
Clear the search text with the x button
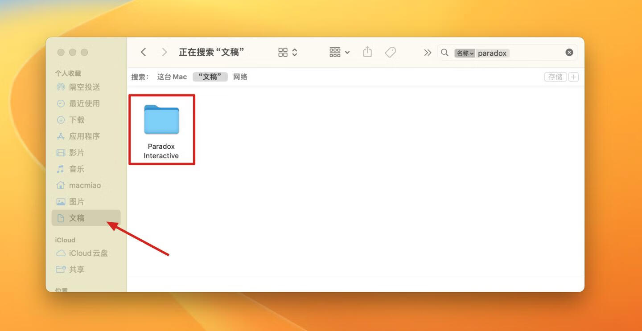click(569, 53)
